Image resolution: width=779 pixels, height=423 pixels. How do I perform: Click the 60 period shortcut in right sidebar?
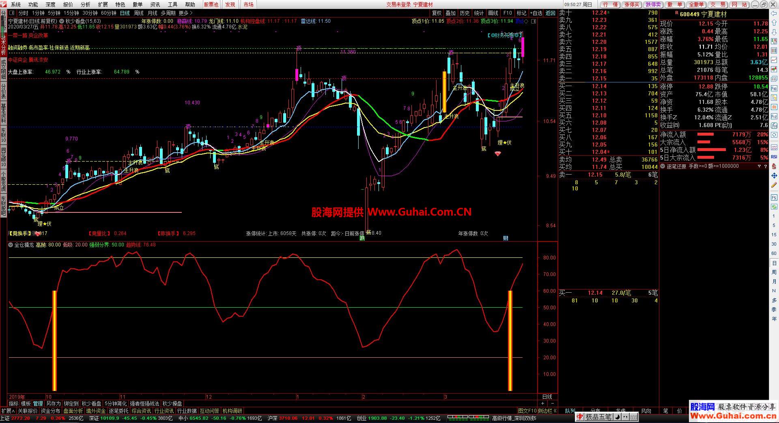pos(774,253)
